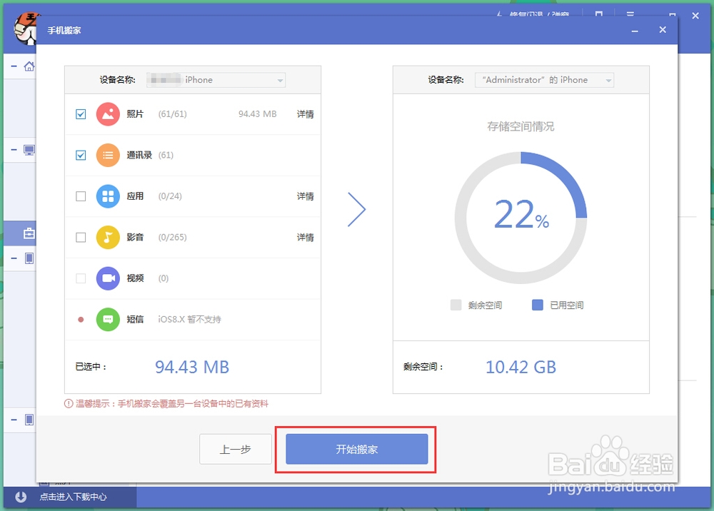Click the yellow Music note icon

coord(108,237)
